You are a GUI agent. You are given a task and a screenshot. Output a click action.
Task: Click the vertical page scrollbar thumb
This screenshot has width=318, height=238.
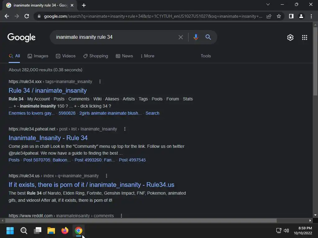315,61
